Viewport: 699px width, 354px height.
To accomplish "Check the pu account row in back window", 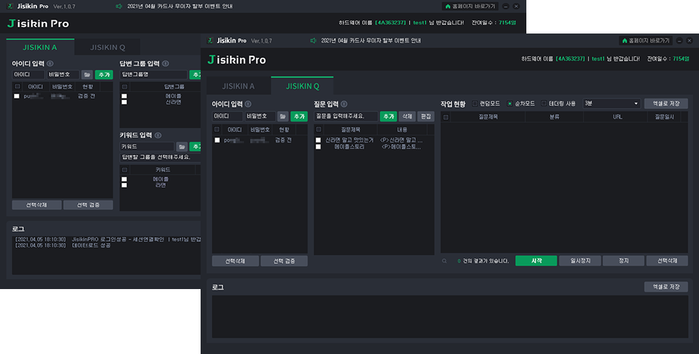I will pyautogui.click(x=17, y=96).
